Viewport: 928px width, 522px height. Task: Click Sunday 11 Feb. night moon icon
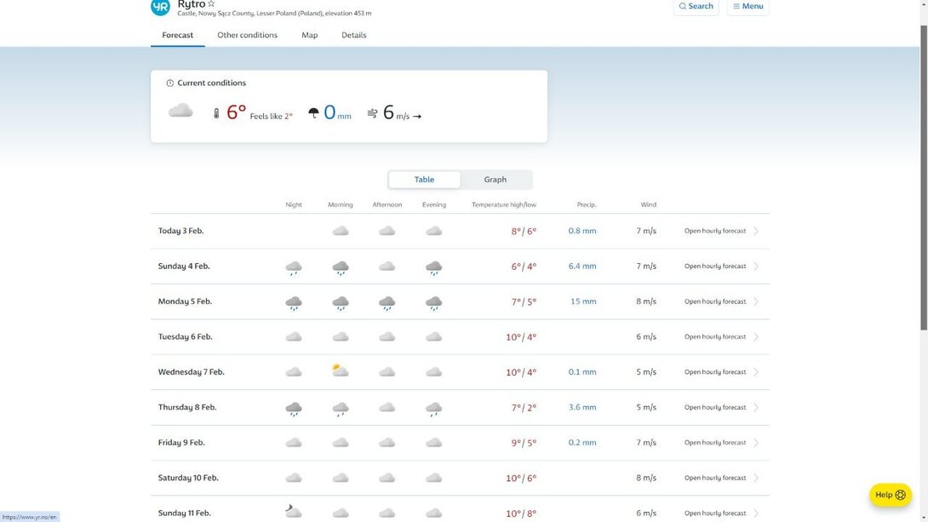[293, 511]
